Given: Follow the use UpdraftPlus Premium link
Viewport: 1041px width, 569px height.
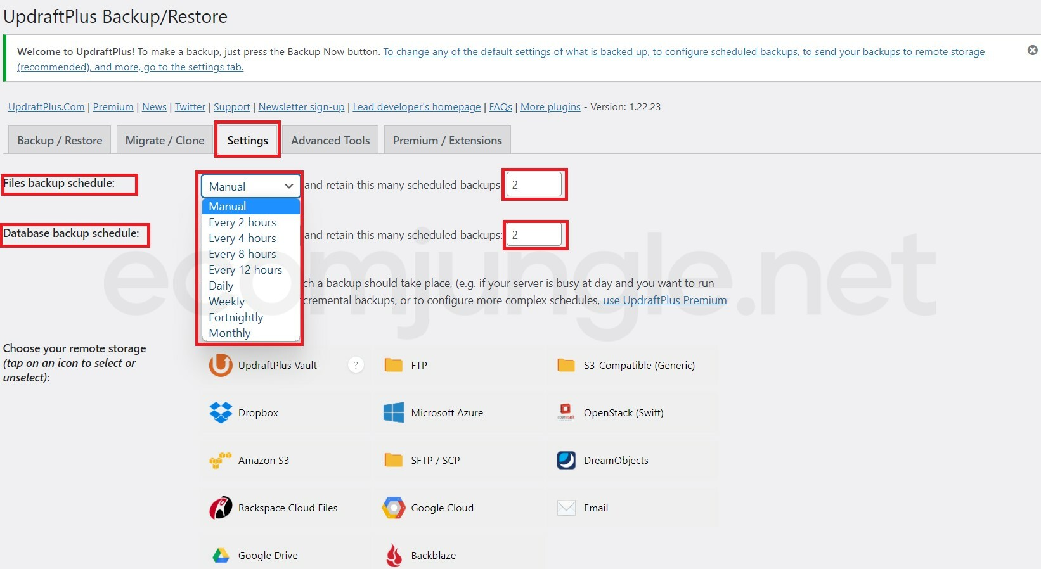Looking at the screenshot, I should 664,300.
